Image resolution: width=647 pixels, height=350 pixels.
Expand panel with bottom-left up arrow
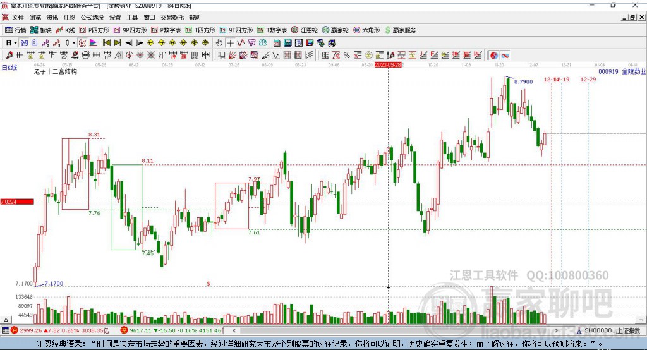[x=5, y=320]
